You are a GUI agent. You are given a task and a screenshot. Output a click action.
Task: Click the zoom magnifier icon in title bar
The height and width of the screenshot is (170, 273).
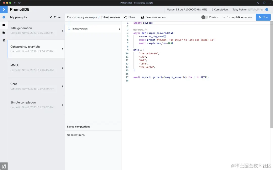pos(258,3)
